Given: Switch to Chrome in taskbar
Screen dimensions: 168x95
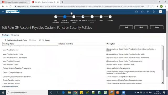Looking at the screenshot, I should coord(75,93).
